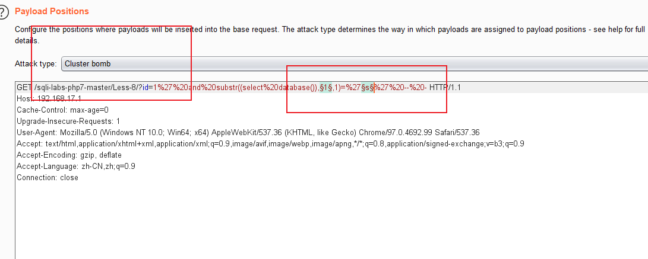The height and width of the screenshot is (259, 648).
Task: Click the Payload Positions heading
Action: (52, 11)
